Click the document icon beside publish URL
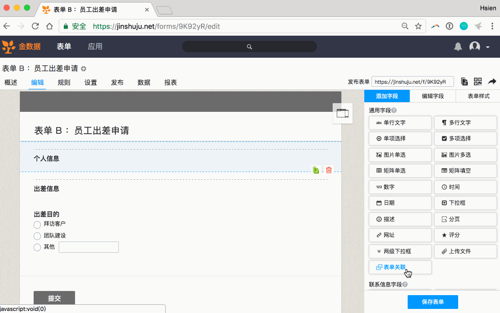Image resolution: width=500 pixels, height=313 pixels. tap(464, 82)
